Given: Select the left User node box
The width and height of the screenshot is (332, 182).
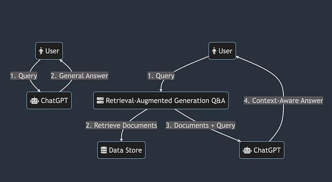Looking at the screenshot, I should coord(49,51).
